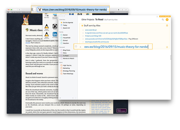This screenshot has width=180, height=130.
Task: Open the note options gear icon
Action: coord(167,47)
